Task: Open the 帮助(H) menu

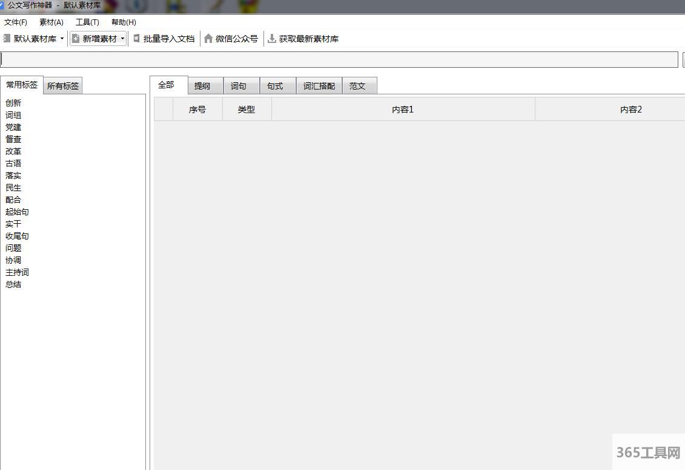Action: tap(124, 22)
